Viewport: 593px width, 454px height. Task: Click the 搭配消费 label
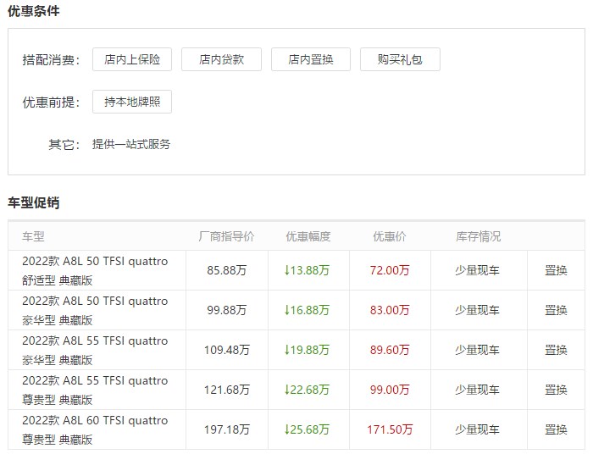click(51, 60)
